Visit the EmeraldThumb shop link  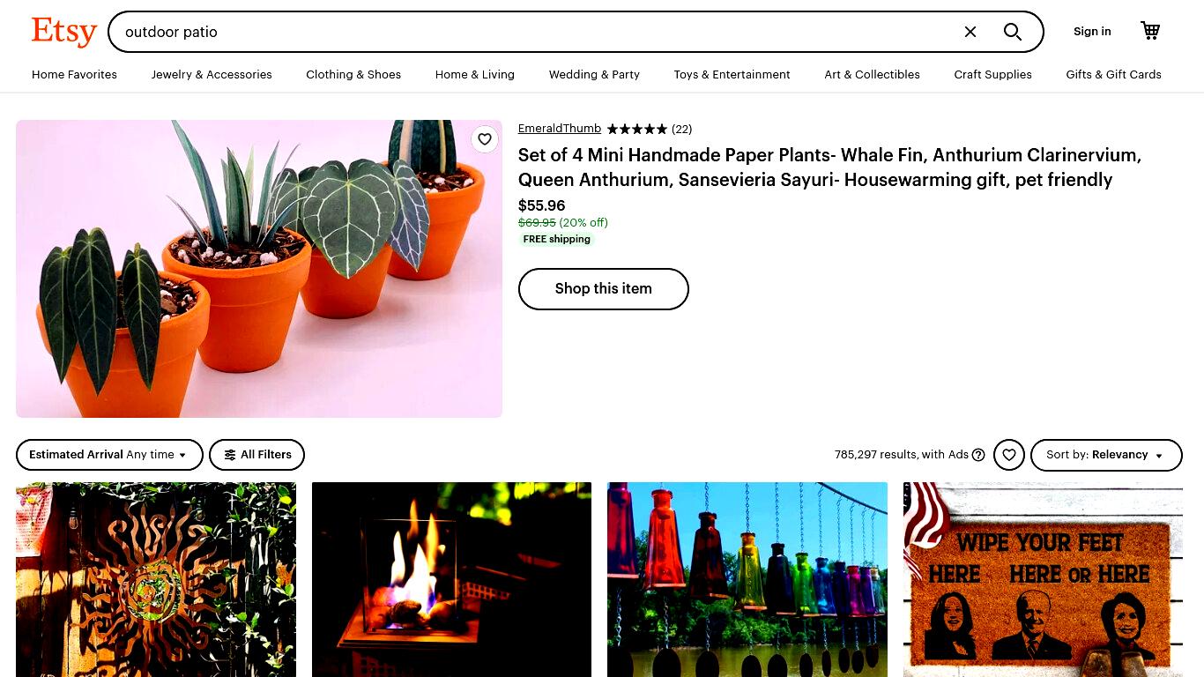tap(560, 129)
